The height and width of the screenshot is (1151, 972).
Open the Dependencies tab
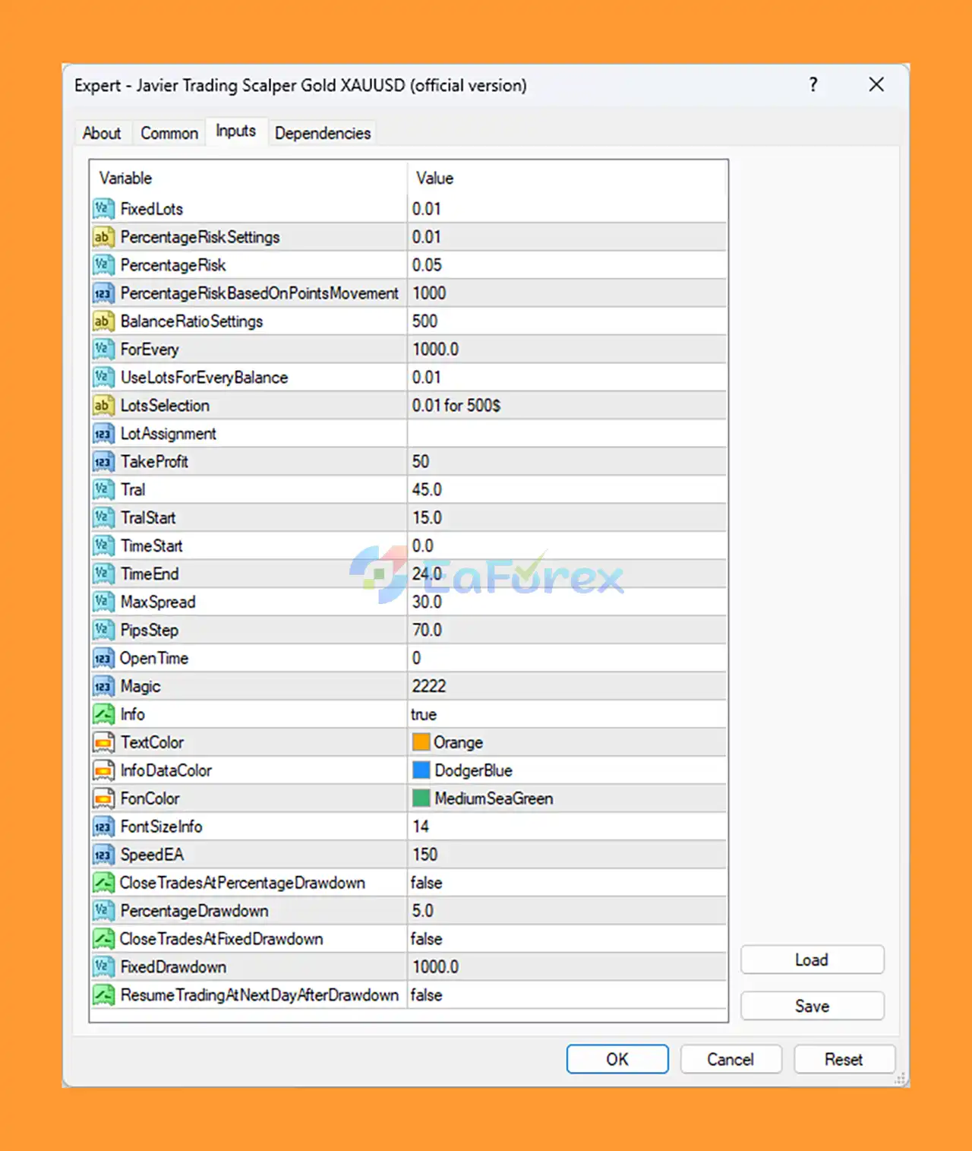tap(323, 133)
